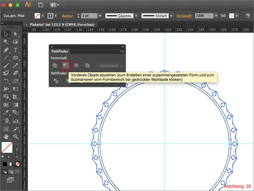Select the Symbol Sprayer tool
Viewport: 254px width, 191px height.
(x=6, y=121)
